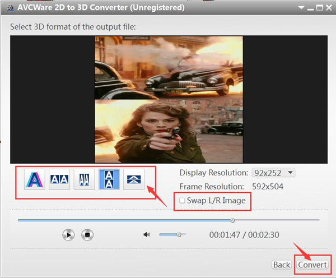Minimize the converter window
Image resolution: width=336 pixels, height=278 pixels.
coord(310,8)
